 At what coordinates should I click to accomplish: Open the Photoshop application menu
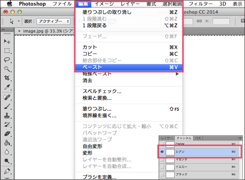click(32, 4)
